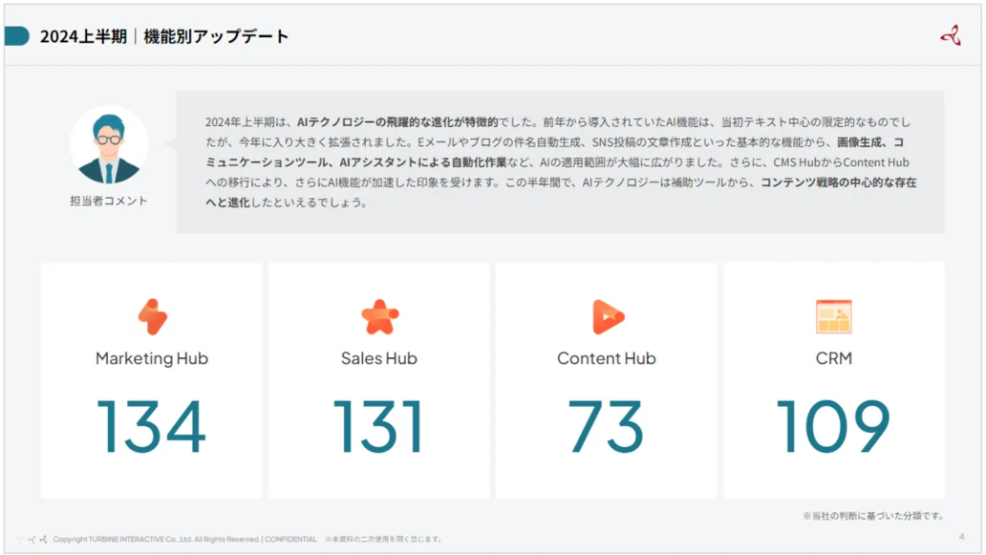Click the number 73
Screen dimensions: 986x555
(x=606, y=427)
